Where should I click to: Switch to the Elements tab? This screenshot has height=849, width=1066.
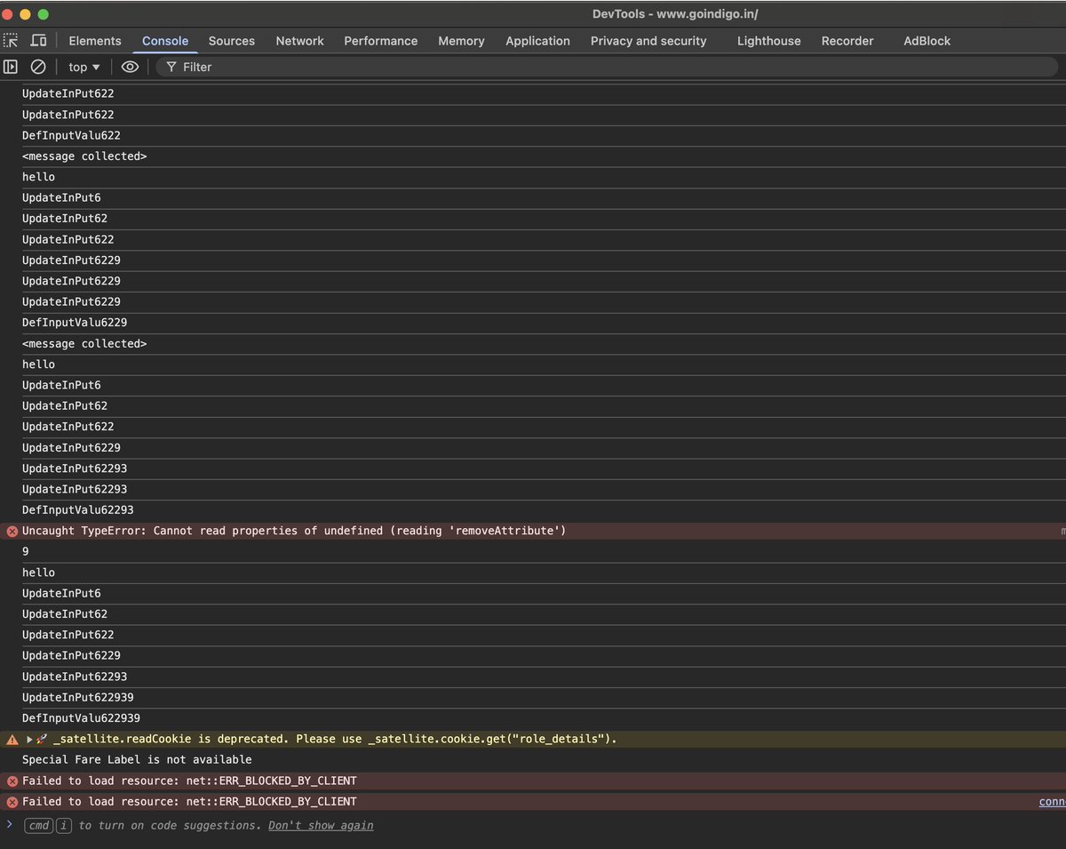(x=94, y=41)
